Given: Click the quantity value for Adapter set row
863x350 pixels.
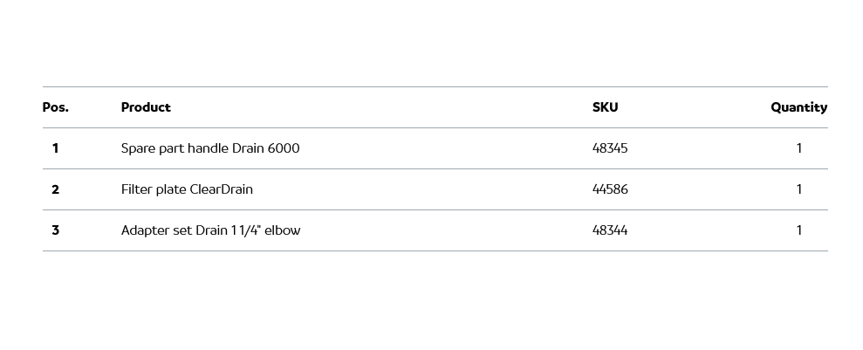Looking at the screenshot, I should 798,230.
